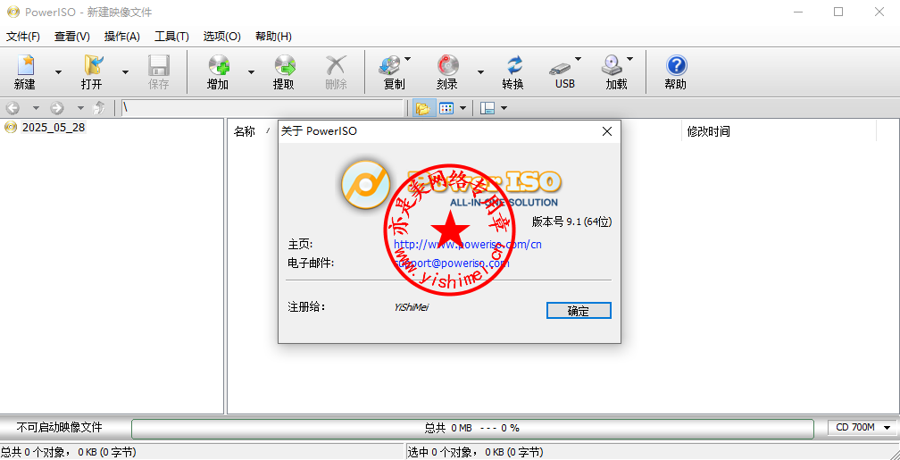The image size is (900, 460).
Task: Open the pane layout dropdown arrow
Action: click(504, 108)
